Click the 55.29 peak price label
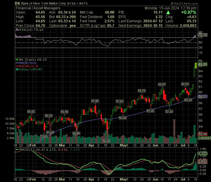The width and height of the screenshot is (211, 182). [49, 116]
